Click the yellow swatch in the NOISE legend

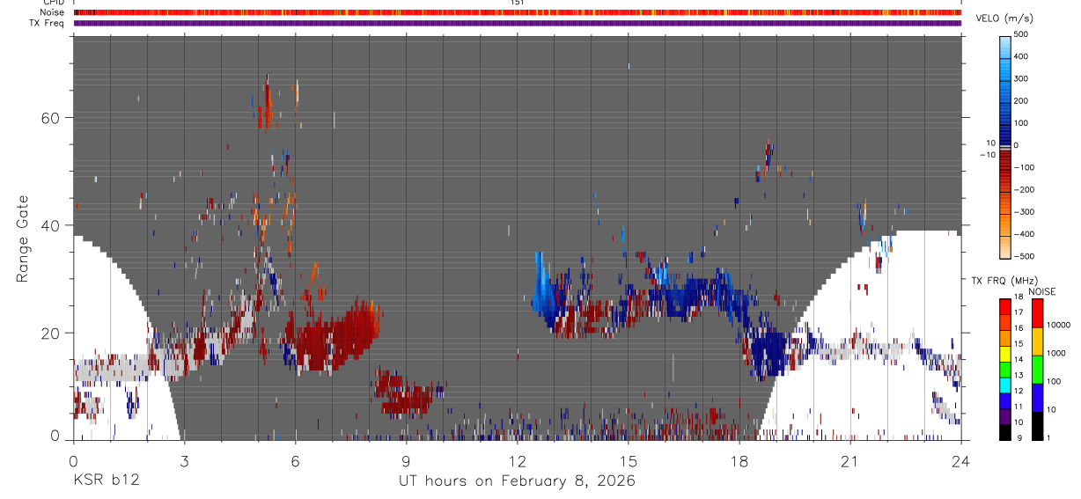(1038, 341)
